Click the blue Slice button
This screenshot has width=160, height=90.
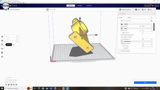click(145, 83)
